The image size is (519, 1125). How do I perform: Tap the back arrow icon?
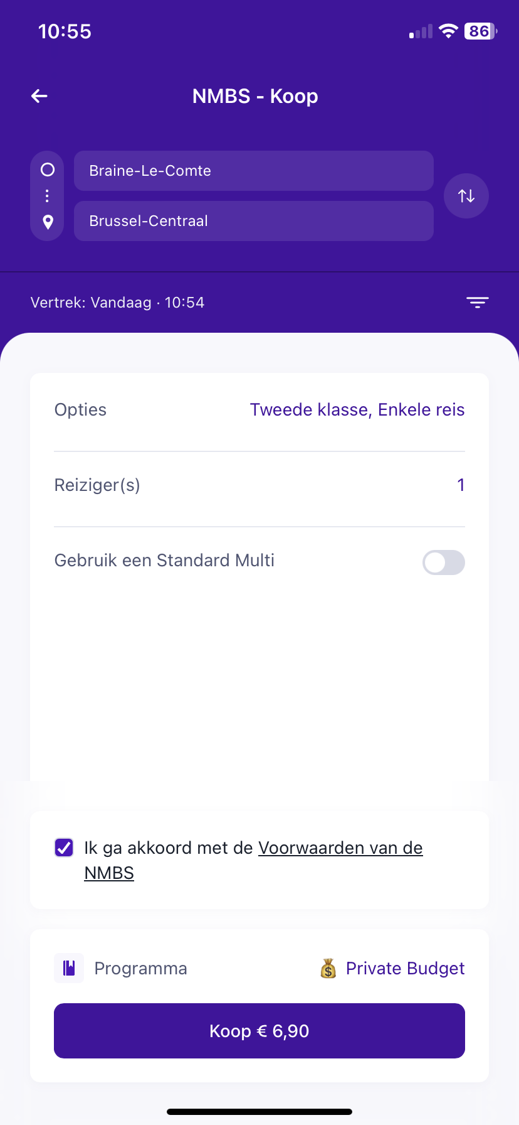pyautogui.click(x=39, y=96)
